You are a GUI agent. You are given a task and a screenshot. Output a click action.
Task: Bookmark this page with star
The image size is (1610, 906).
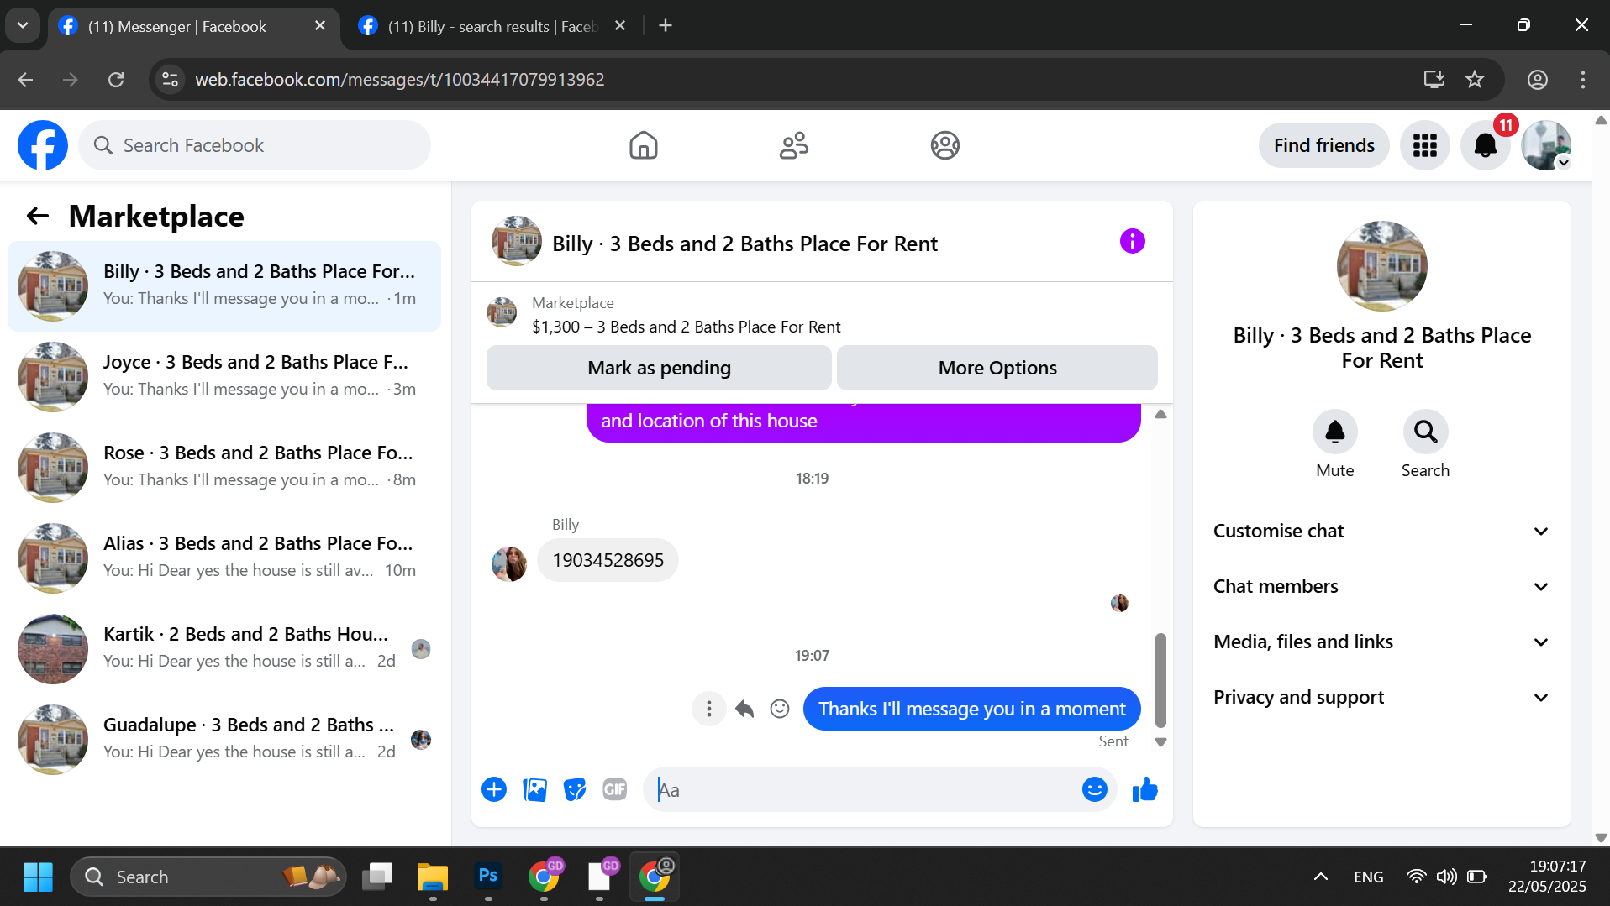(x=1475, y=79)
